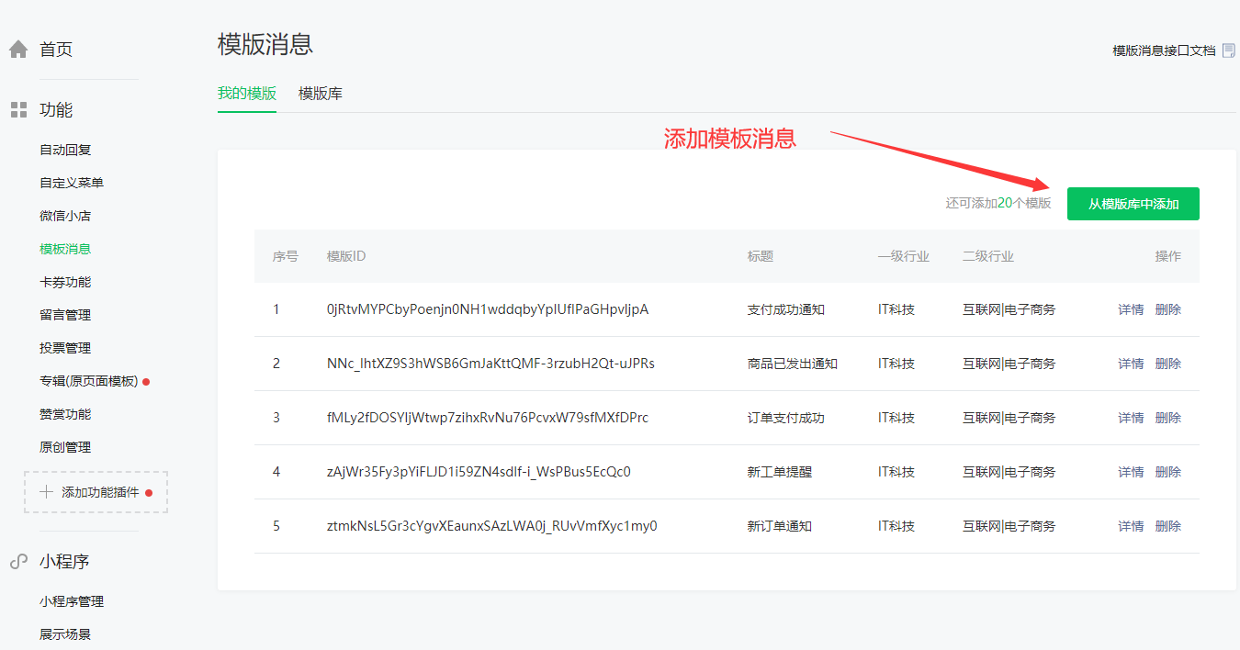Click 删除 for 新订单通知 template
This screenshot has width=1240, height=650.
click(1168, 526)
